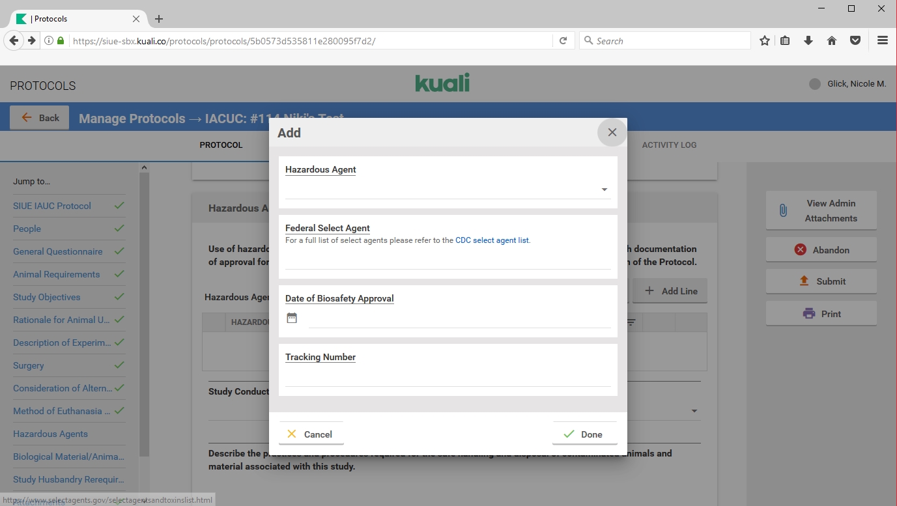The width and height of the screenshot is (897, 506).
Task: Cancel the Add dialog
Action: pos(311,434)
